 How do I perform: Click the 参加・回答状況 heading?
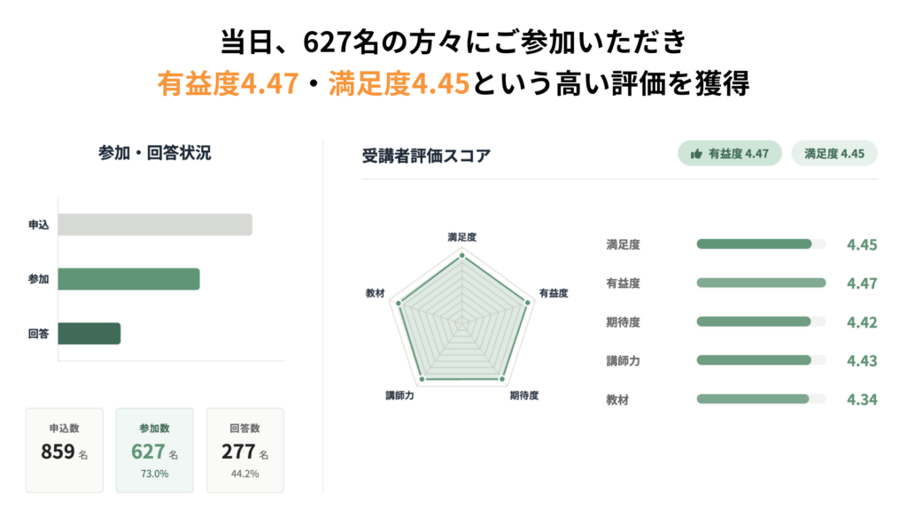(x=154, y=152)
